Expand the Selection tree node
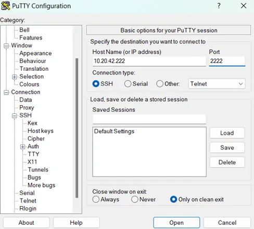254x229 pixels. (15, 77)
